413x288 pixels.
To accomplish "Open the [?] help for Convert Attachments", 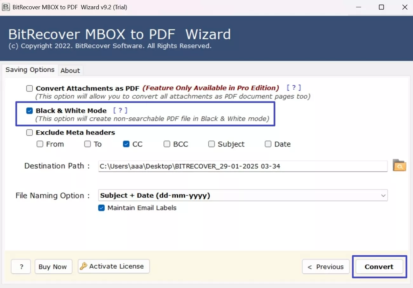I will [x=294, y=88].
